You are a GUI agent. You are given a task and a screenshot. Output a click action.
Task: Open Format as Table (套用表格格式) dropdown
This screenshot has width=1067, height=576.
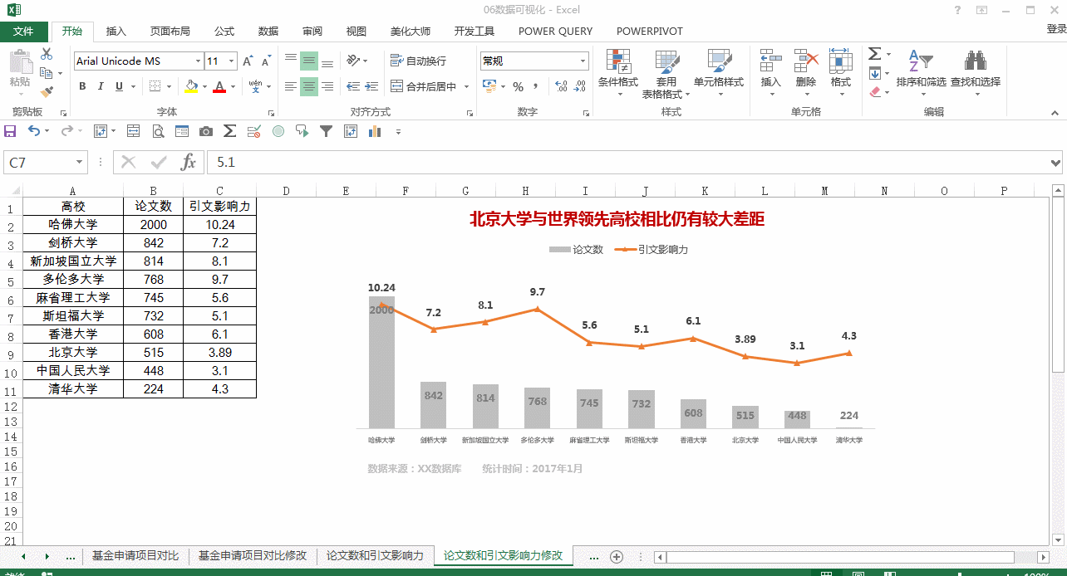coord(666,73)
